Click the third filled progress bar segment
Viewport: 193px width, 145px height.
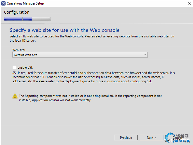click(27, 19)
